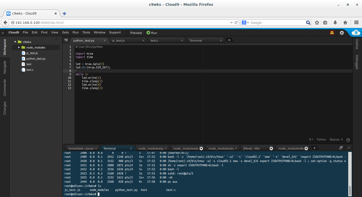Open the Navigate side panel
This screenshot has width=362, height=197.
(5, 67)
